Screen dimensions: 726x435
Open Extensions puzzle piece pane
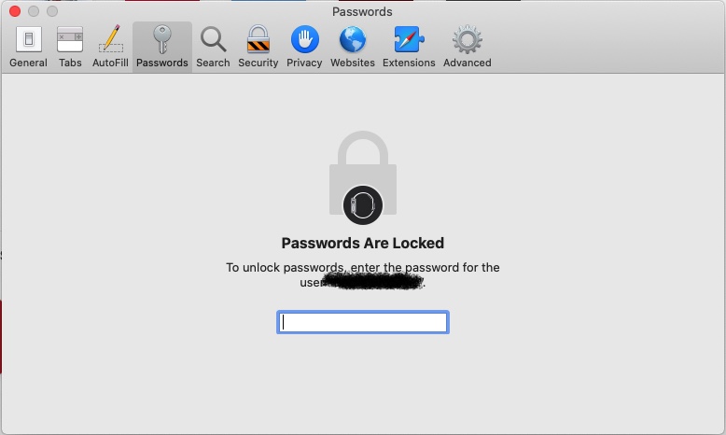[x=409, y=40]
